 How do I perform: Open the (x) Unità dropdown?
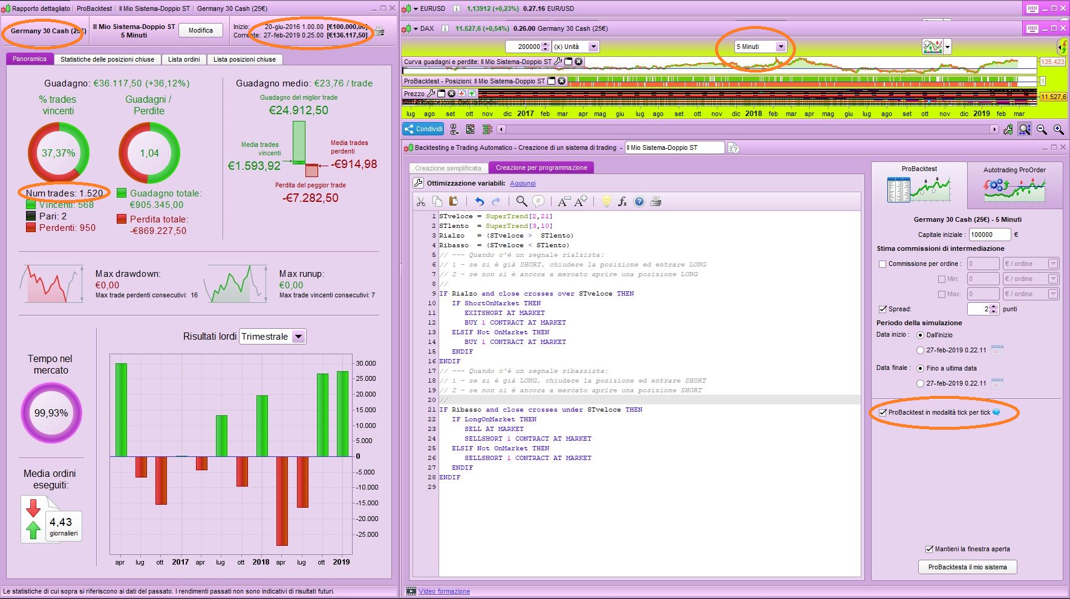593,47
